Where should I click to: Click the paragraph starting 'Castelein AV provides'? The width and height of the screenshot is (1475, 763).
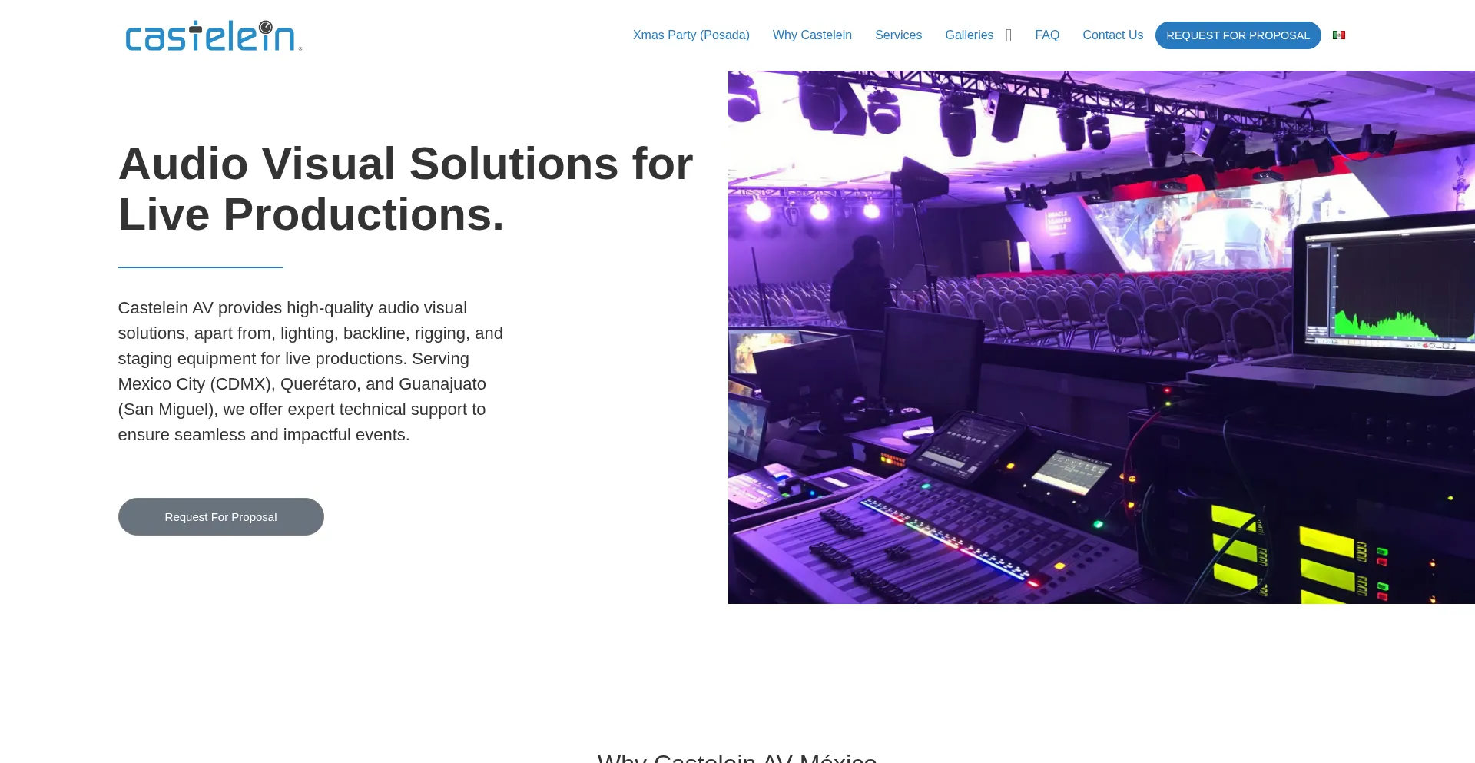tap(310, 371)
